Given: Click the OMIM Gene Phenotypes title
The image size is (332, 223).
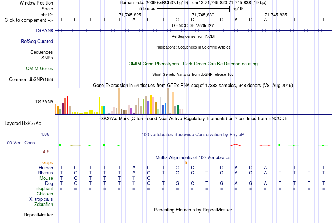Looking at the screenshot, I should click(x=193, y=64).
